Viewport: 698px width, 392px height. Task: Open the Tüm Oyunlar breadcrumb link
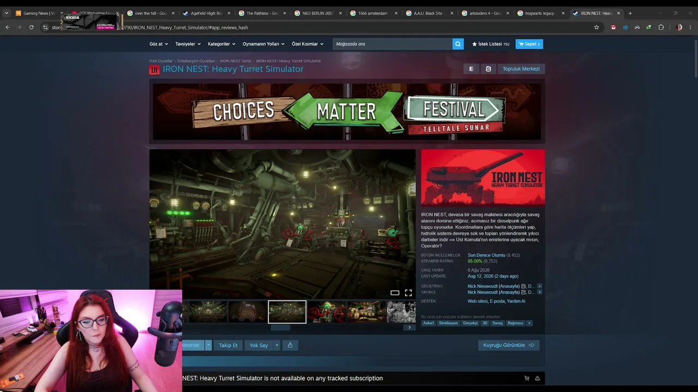[161, 61]
